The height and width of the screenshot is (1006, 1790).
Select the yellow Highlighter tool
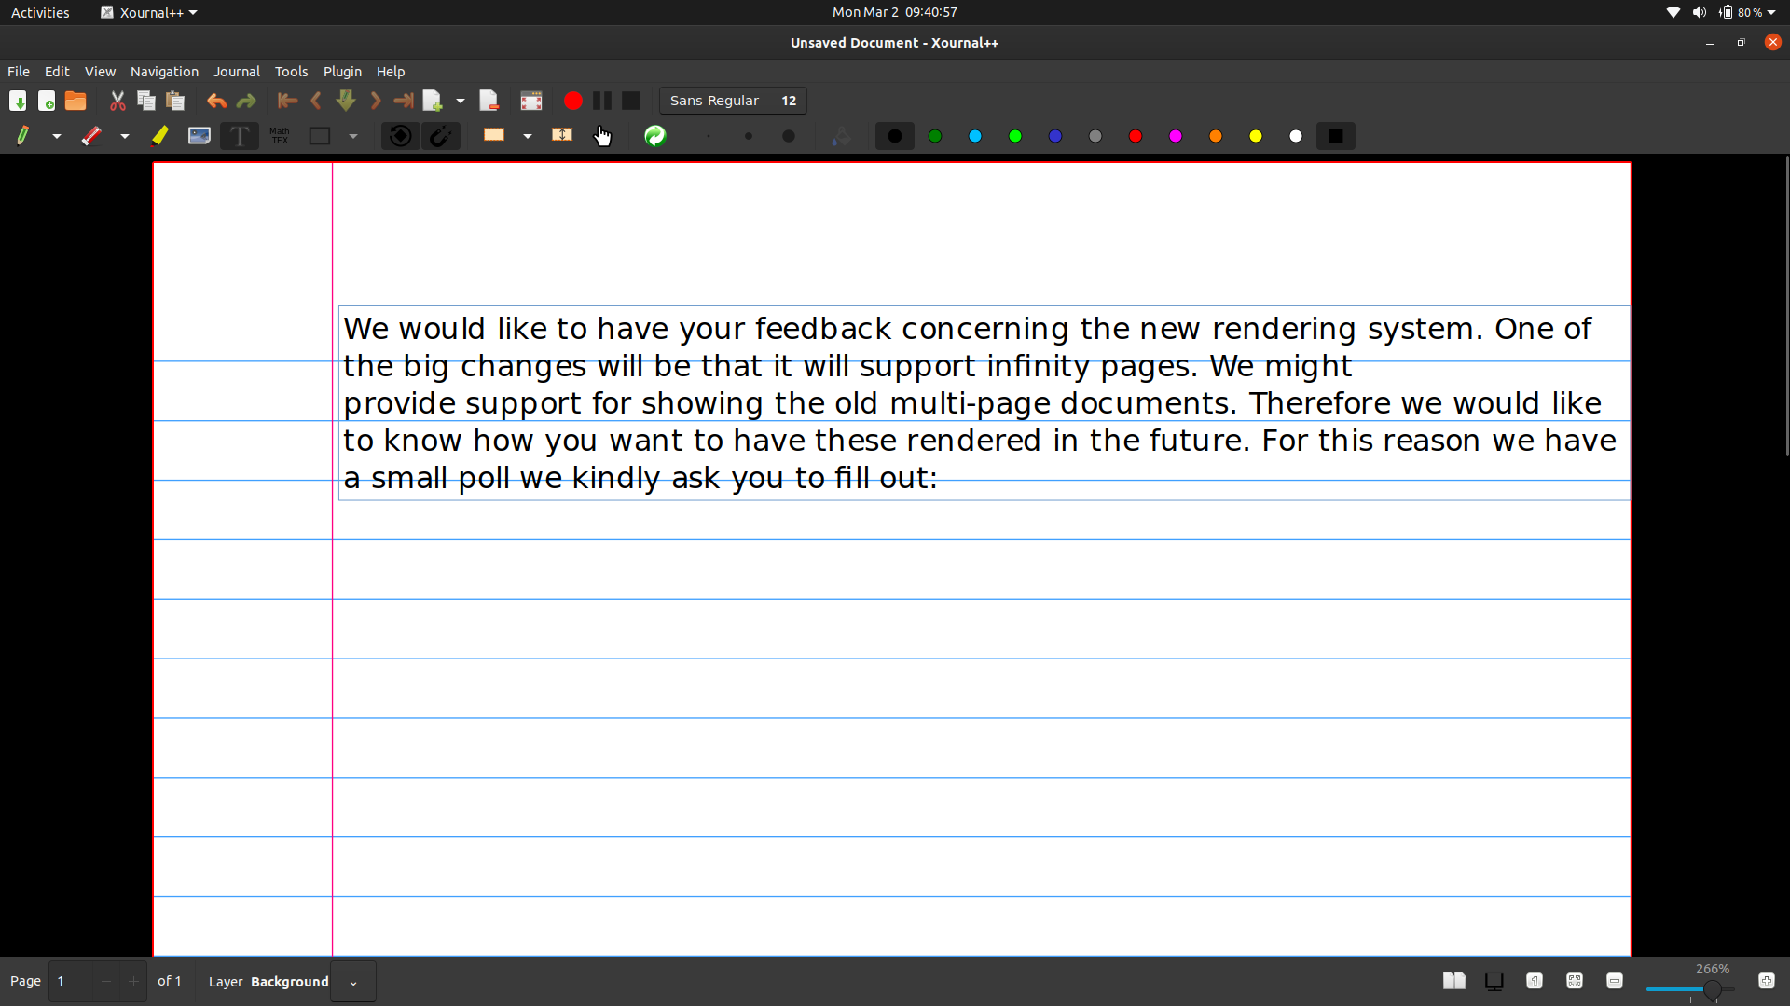click(159, 136)
